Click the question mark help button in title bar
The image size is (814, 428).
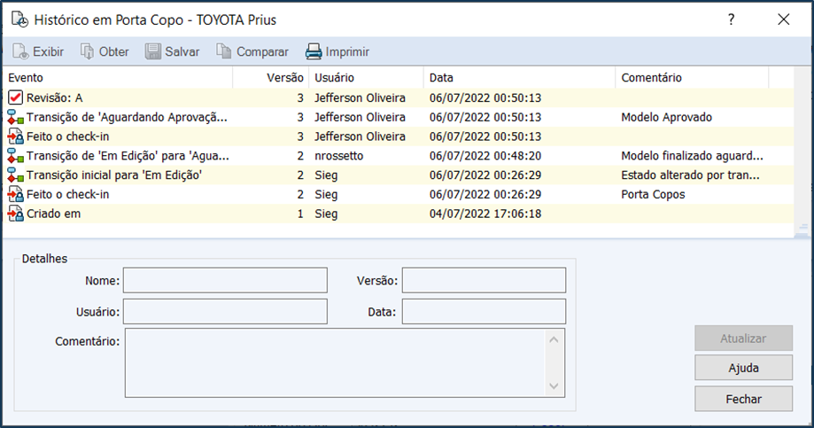[x=731, y=19]
